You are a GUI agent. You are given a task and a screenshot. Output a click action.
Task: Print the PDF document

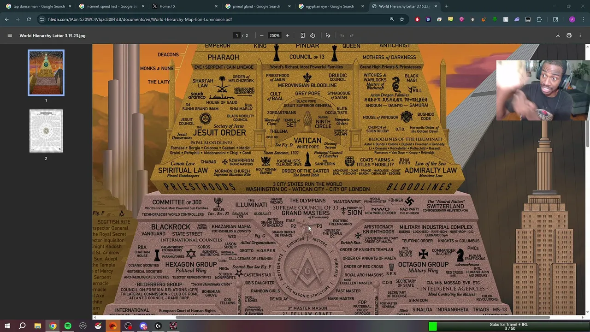[569, 36]
